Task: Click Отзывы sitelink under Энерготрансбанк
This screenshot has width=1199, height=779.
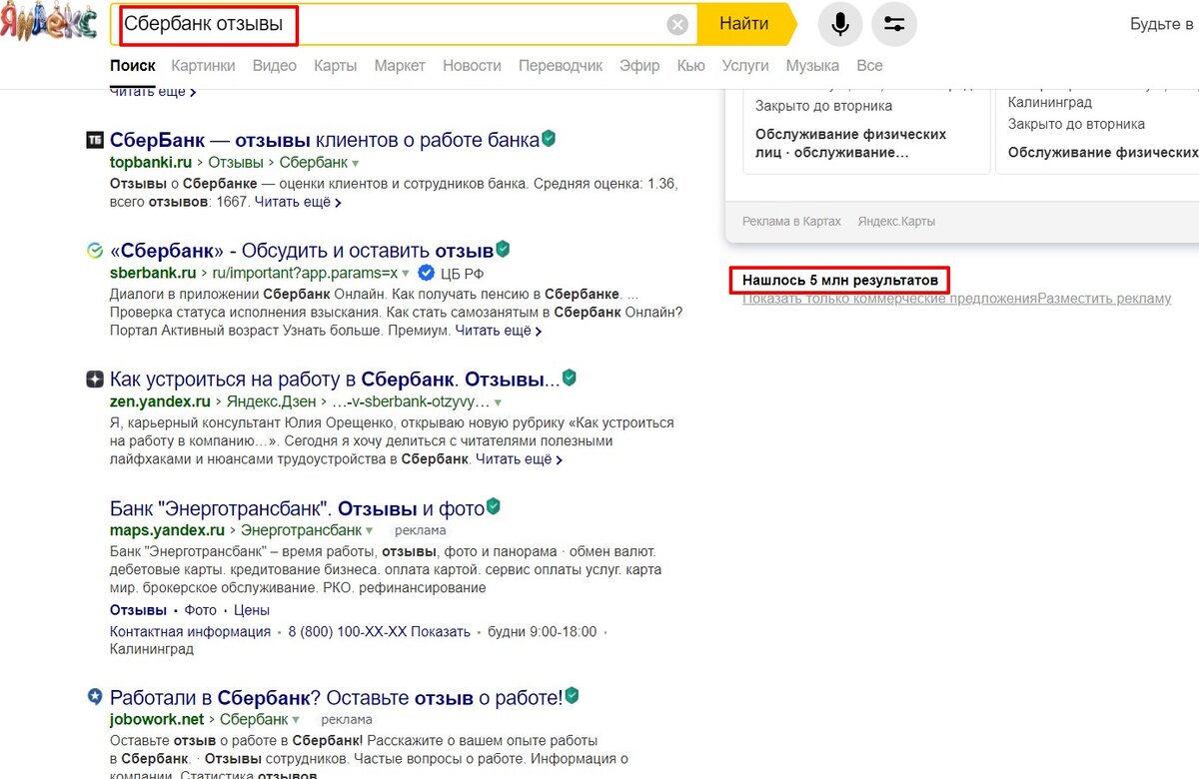Action: (x=138, y=610)
